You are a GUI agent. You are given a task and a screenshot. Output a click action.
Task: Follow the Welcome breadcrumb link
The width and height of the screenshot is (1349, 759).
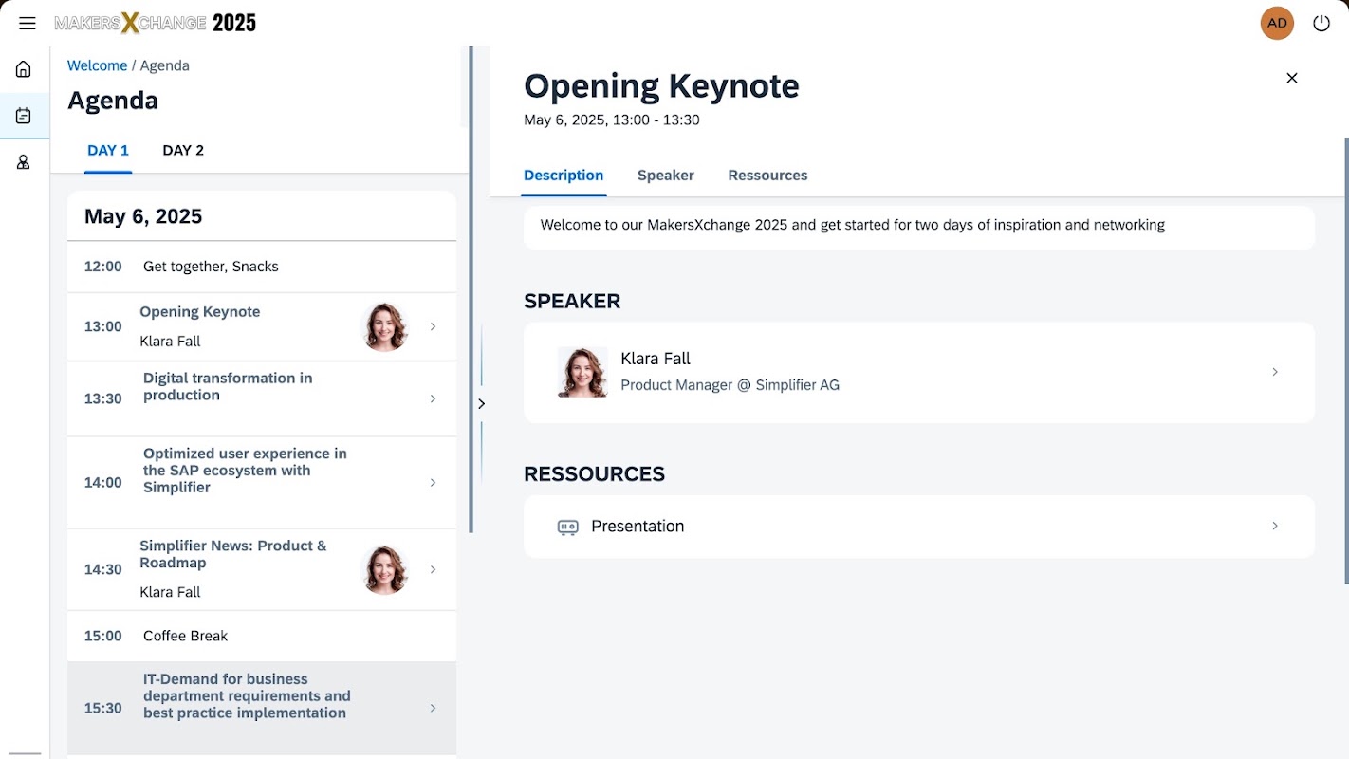(97, 65)
